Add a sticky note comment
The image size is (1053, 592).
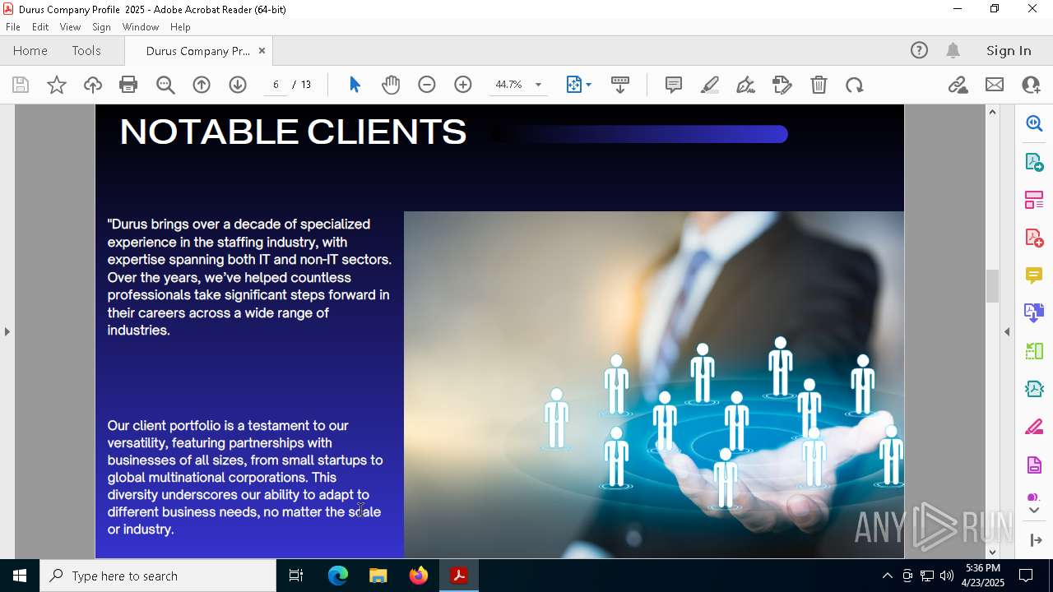point(674,85)
